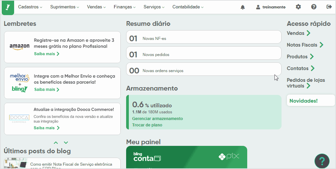Open the Novas ordens serviços summary card

tap(203, 69)
